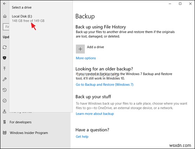
Task: Open the Windows Security shield icon
Action: pos(5,58)
